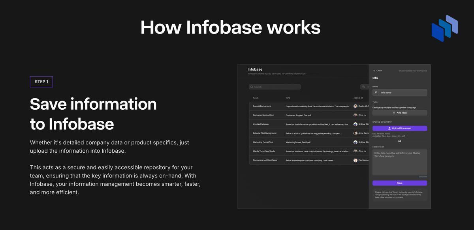Click the Enter Text data textarea
474x230 pixels.
[x=400, y=162]
